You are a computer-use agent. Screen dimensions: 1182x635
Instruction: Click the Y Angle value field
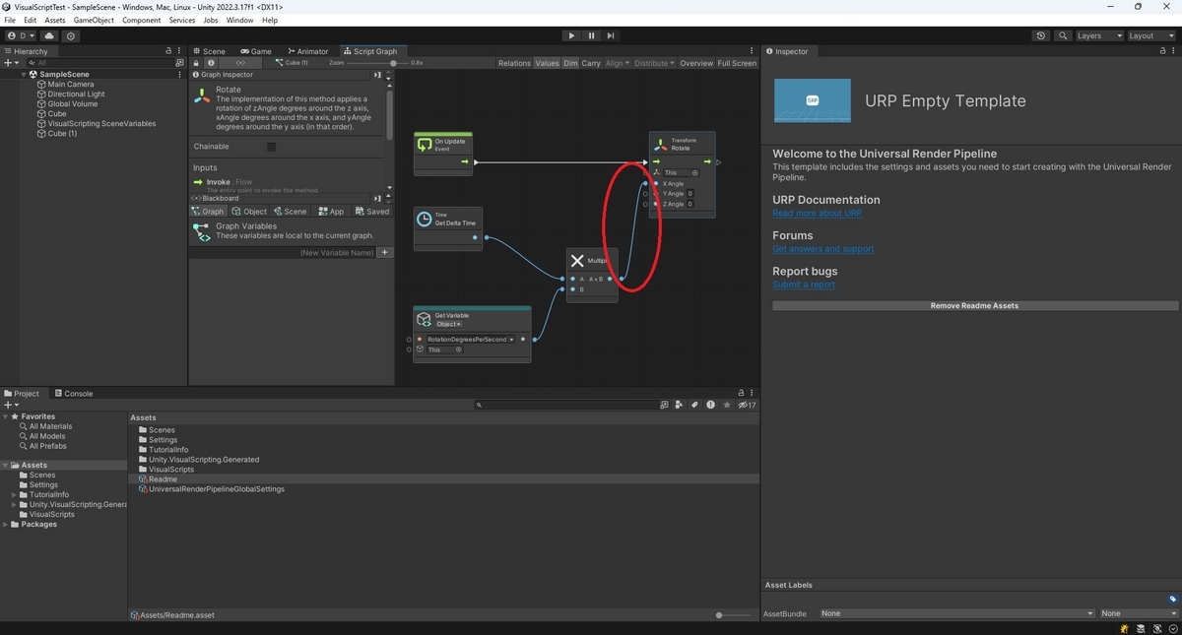tap(690, 194)
